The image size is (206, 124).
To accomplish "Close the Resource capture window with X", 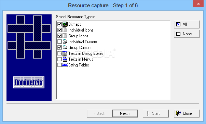I will point(198,4).
